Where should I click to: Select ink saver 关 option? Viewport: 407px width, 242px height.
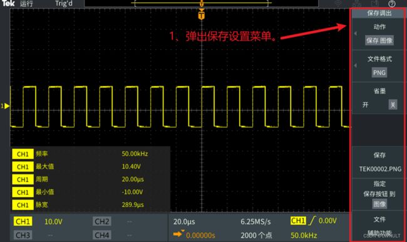[393, 104]
